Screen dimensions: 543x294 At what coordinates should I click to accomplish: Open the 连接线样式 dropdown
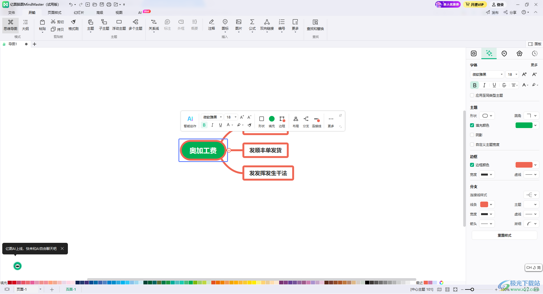[531, 195]
